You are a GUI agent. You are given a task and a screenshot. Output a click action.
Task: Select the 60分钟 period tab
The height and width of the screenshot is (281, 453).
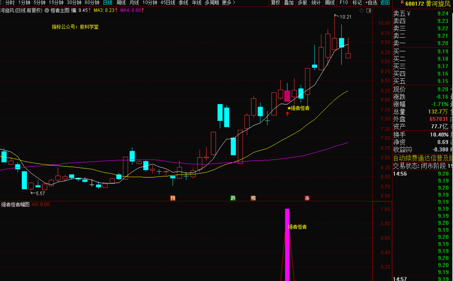tap(92, 3)
